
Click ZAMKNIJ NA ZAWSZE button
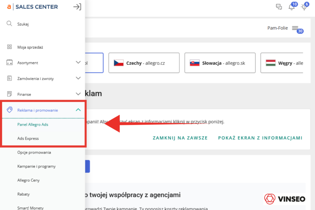coord(180,138)
